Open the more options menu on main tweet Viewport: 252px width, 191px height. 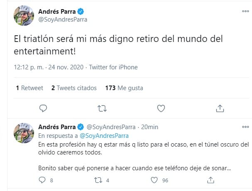245,11
